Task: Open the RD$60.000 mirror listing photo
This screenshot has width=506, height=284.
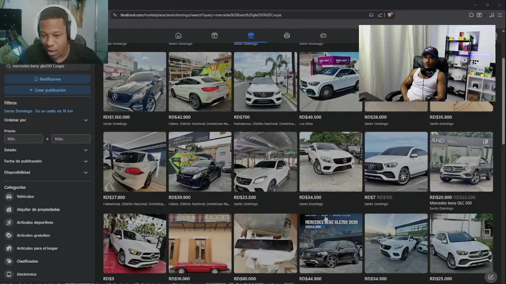Action: pyautogui.click(x=265, y=243)
